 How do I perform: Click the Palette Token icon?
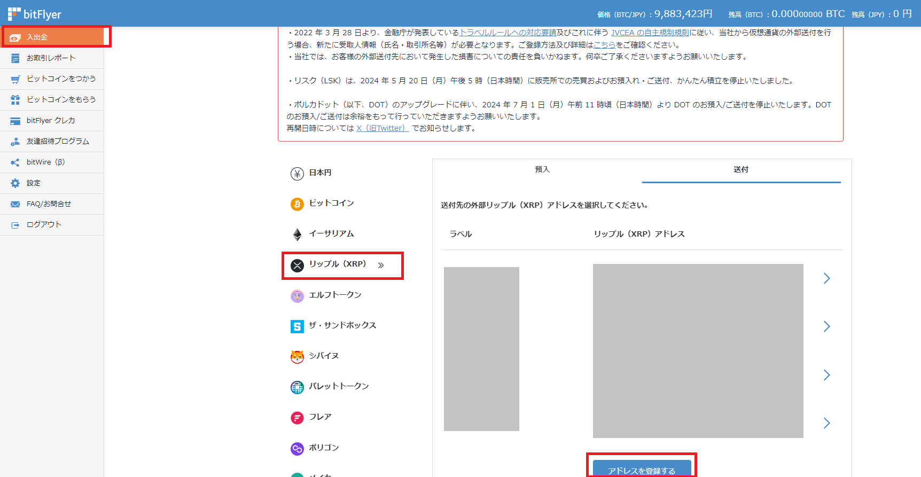[x=297, y=387]
